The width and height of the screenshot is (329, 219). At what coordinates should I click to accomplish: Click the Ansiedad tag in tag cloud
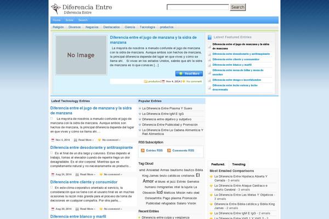(152, 170)
